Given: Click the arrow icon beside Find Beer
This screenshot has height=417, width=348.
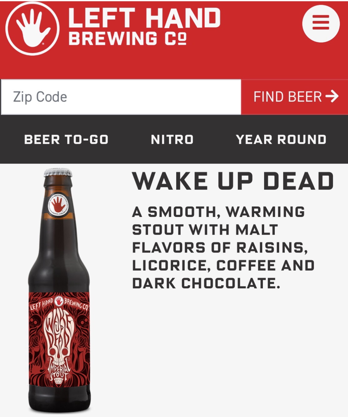Looking at the screenshot, I should tap(332, 96).
